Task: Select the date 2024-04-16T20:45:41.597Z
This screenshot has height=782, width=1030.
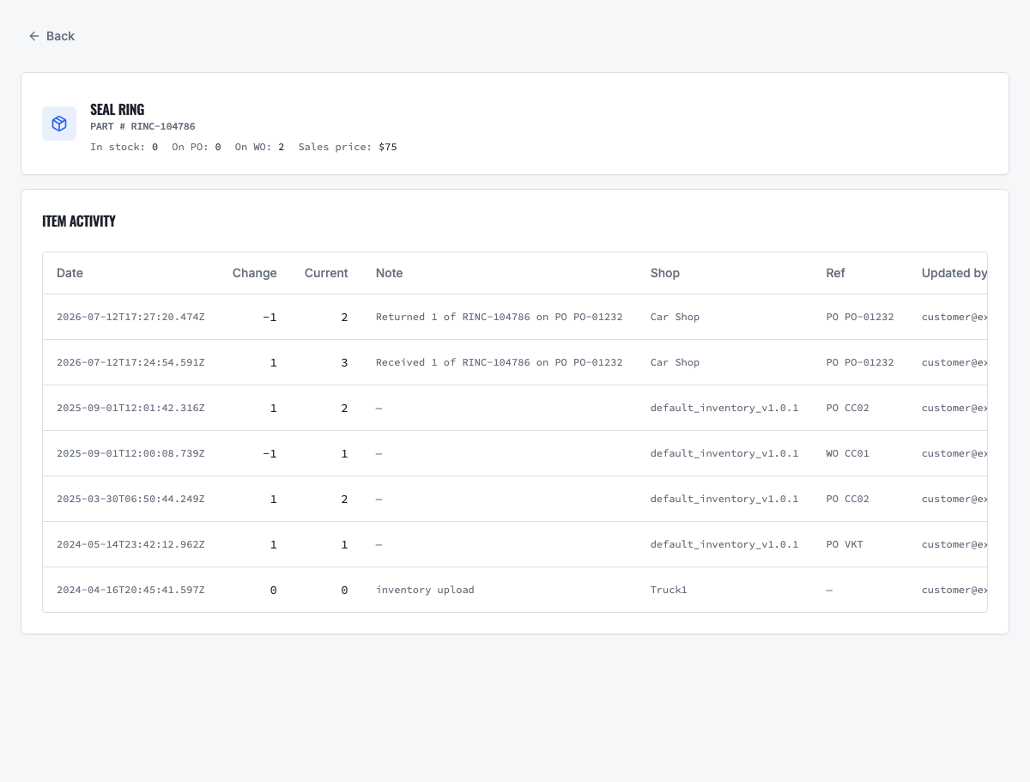Action: coord(130,590)
